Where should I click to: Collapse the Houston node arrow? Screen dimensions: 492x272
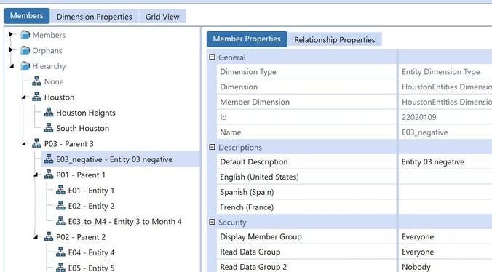tap(24, 97)
